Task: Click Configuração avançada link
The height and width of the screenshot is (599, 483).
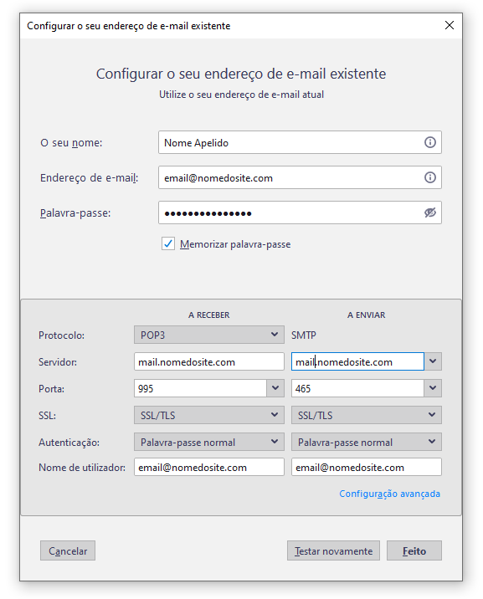Action: [389, 494]
